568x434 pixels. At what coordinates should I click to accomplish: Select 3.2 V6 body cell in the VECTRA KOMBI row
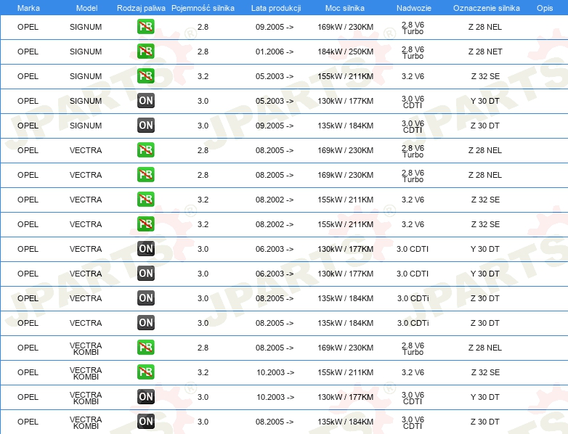(x=413, y=372)
